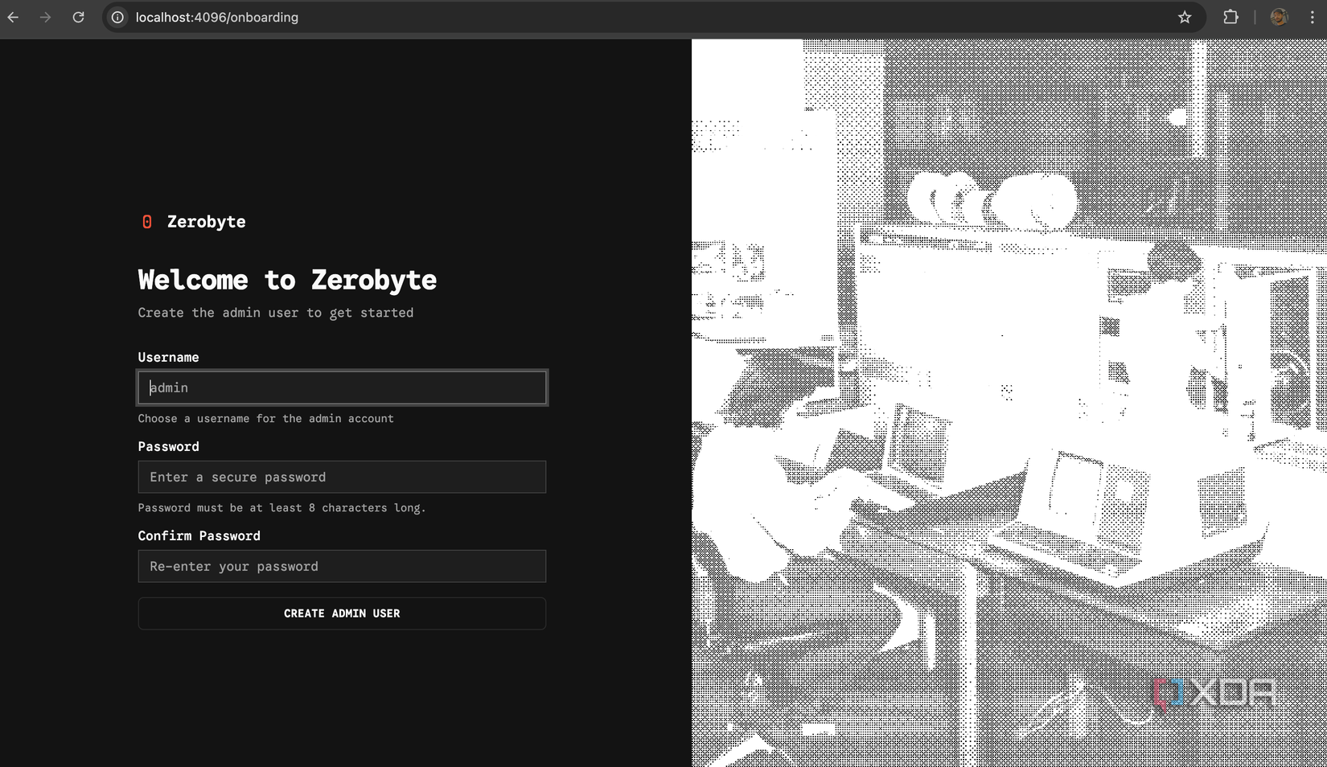Click the Confirm Password label
Screen dimensions: 1327x767
point(199,535)
